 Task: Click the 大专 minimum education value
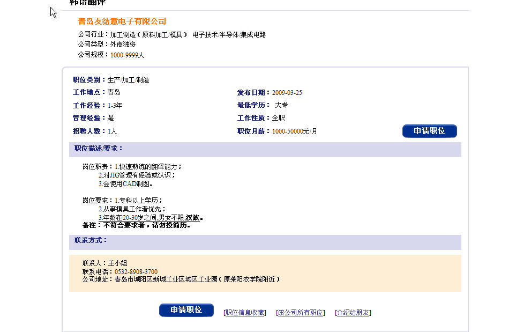click(x=281, y=106)
